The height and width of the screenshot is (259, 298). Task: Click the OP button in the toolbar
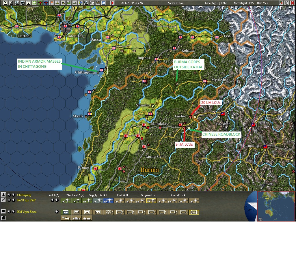92,3
